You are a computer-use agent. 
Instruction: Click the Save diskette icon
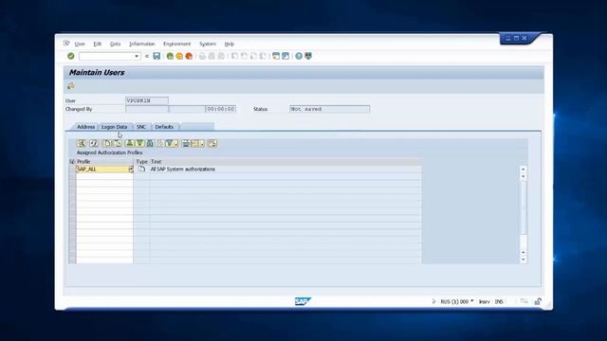(x=156, y=56)
